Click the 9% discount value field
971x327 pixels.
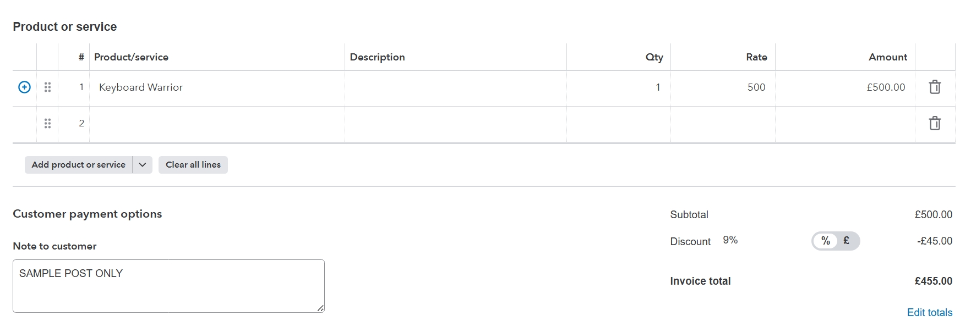pos(730,241)
